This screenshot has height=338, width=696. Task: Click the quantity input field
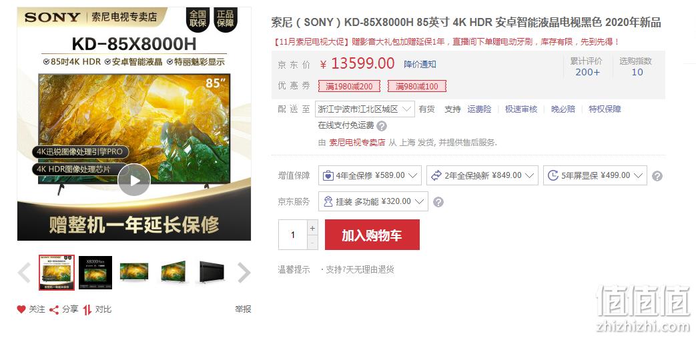click(292, 235)
